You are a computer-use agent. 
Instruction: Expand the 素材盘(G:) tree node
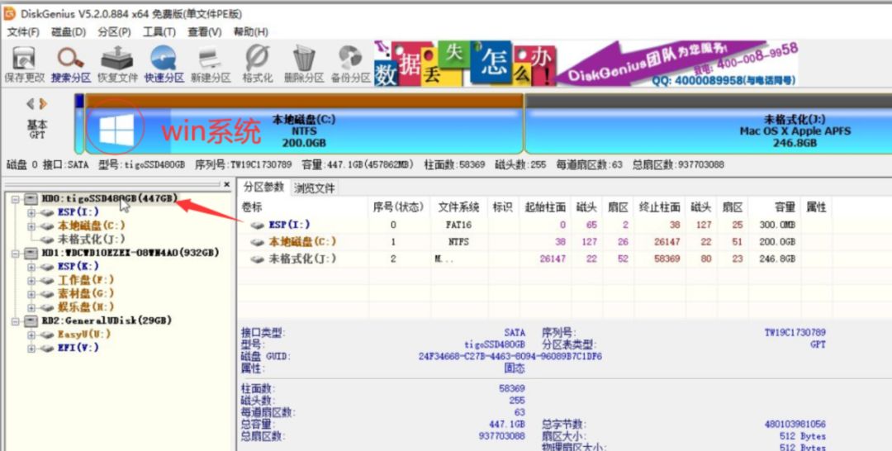[31, 294]
